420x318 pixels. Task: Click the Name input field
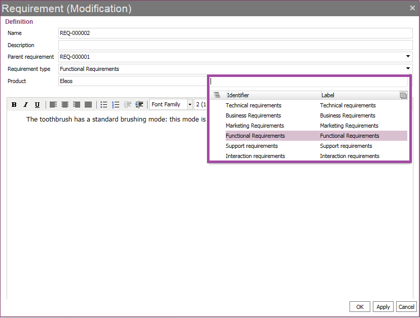coord(235,33)
